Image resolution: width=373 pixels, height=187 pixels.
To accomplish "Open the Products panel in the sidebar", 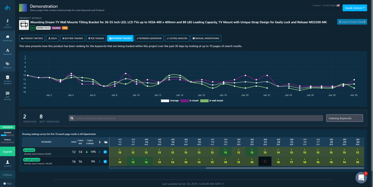I will (8, 66).
